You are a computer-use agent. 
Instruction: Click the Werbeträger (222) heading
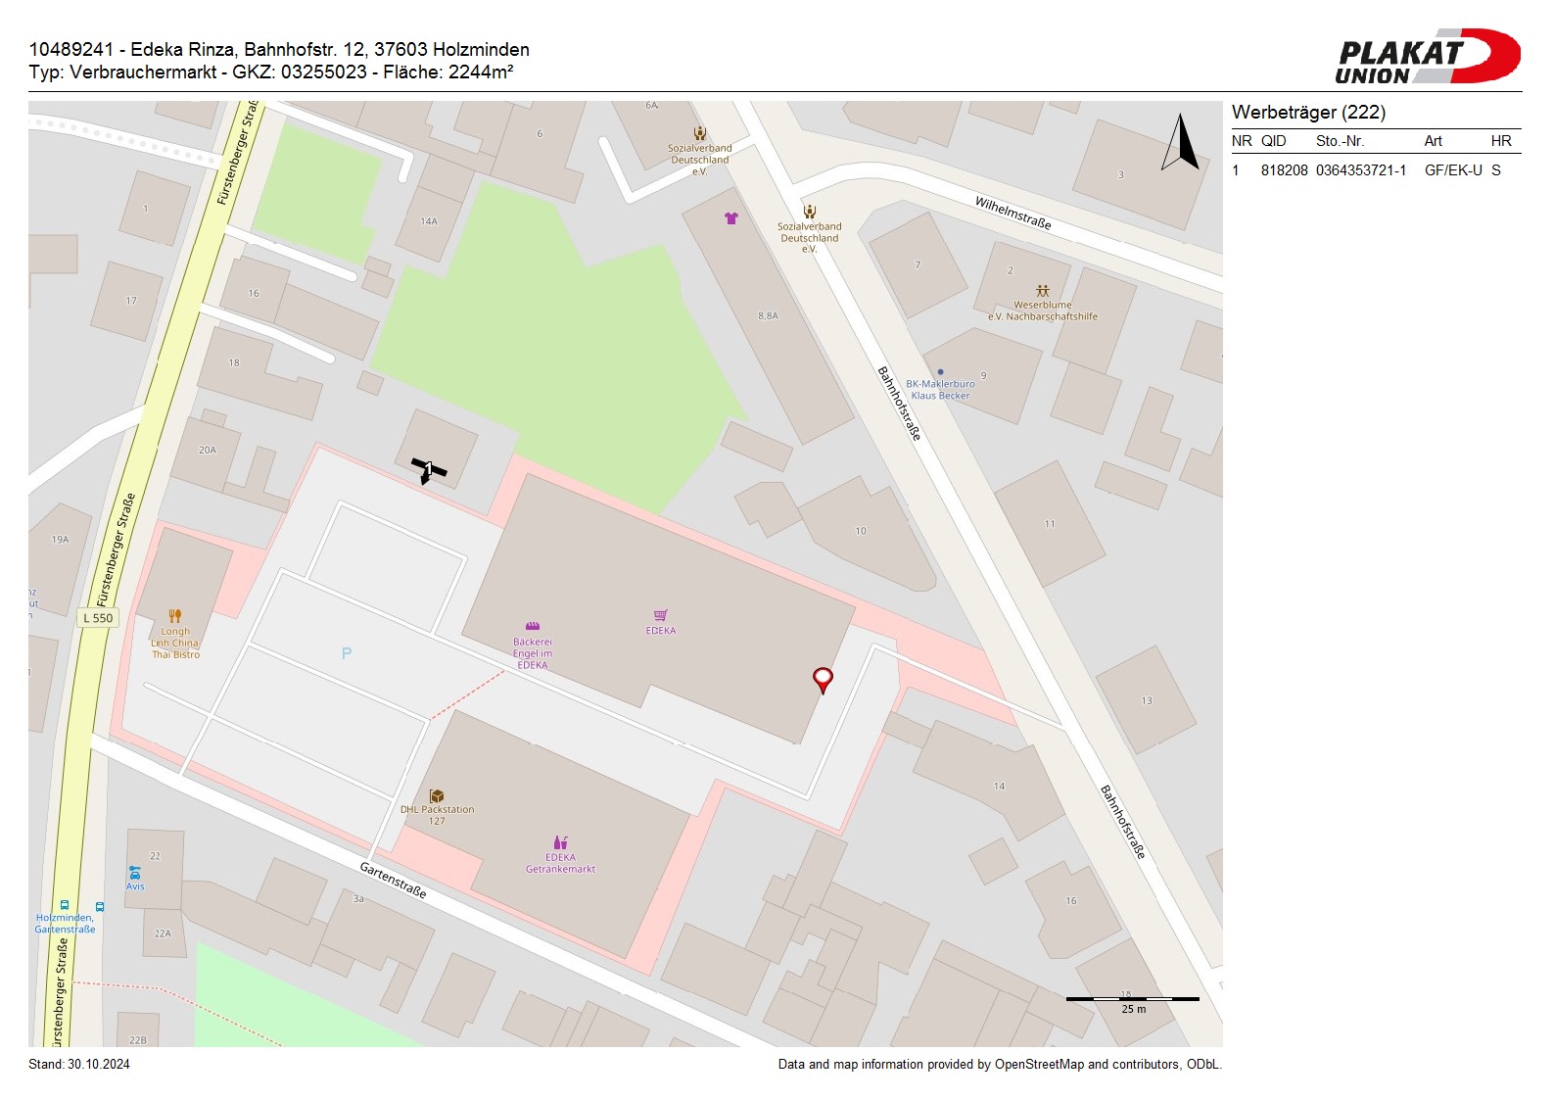pos(1308,113)
